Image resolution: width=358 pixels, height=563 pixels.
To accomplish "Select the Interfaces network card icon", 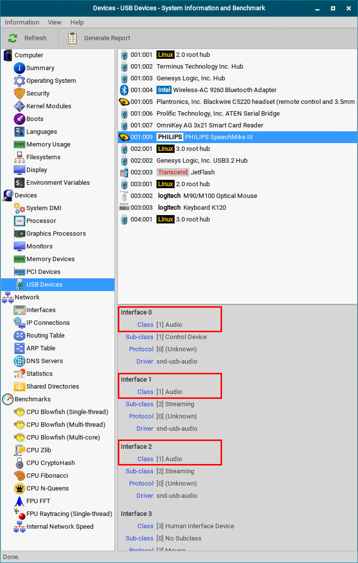I will click(20, 310).
